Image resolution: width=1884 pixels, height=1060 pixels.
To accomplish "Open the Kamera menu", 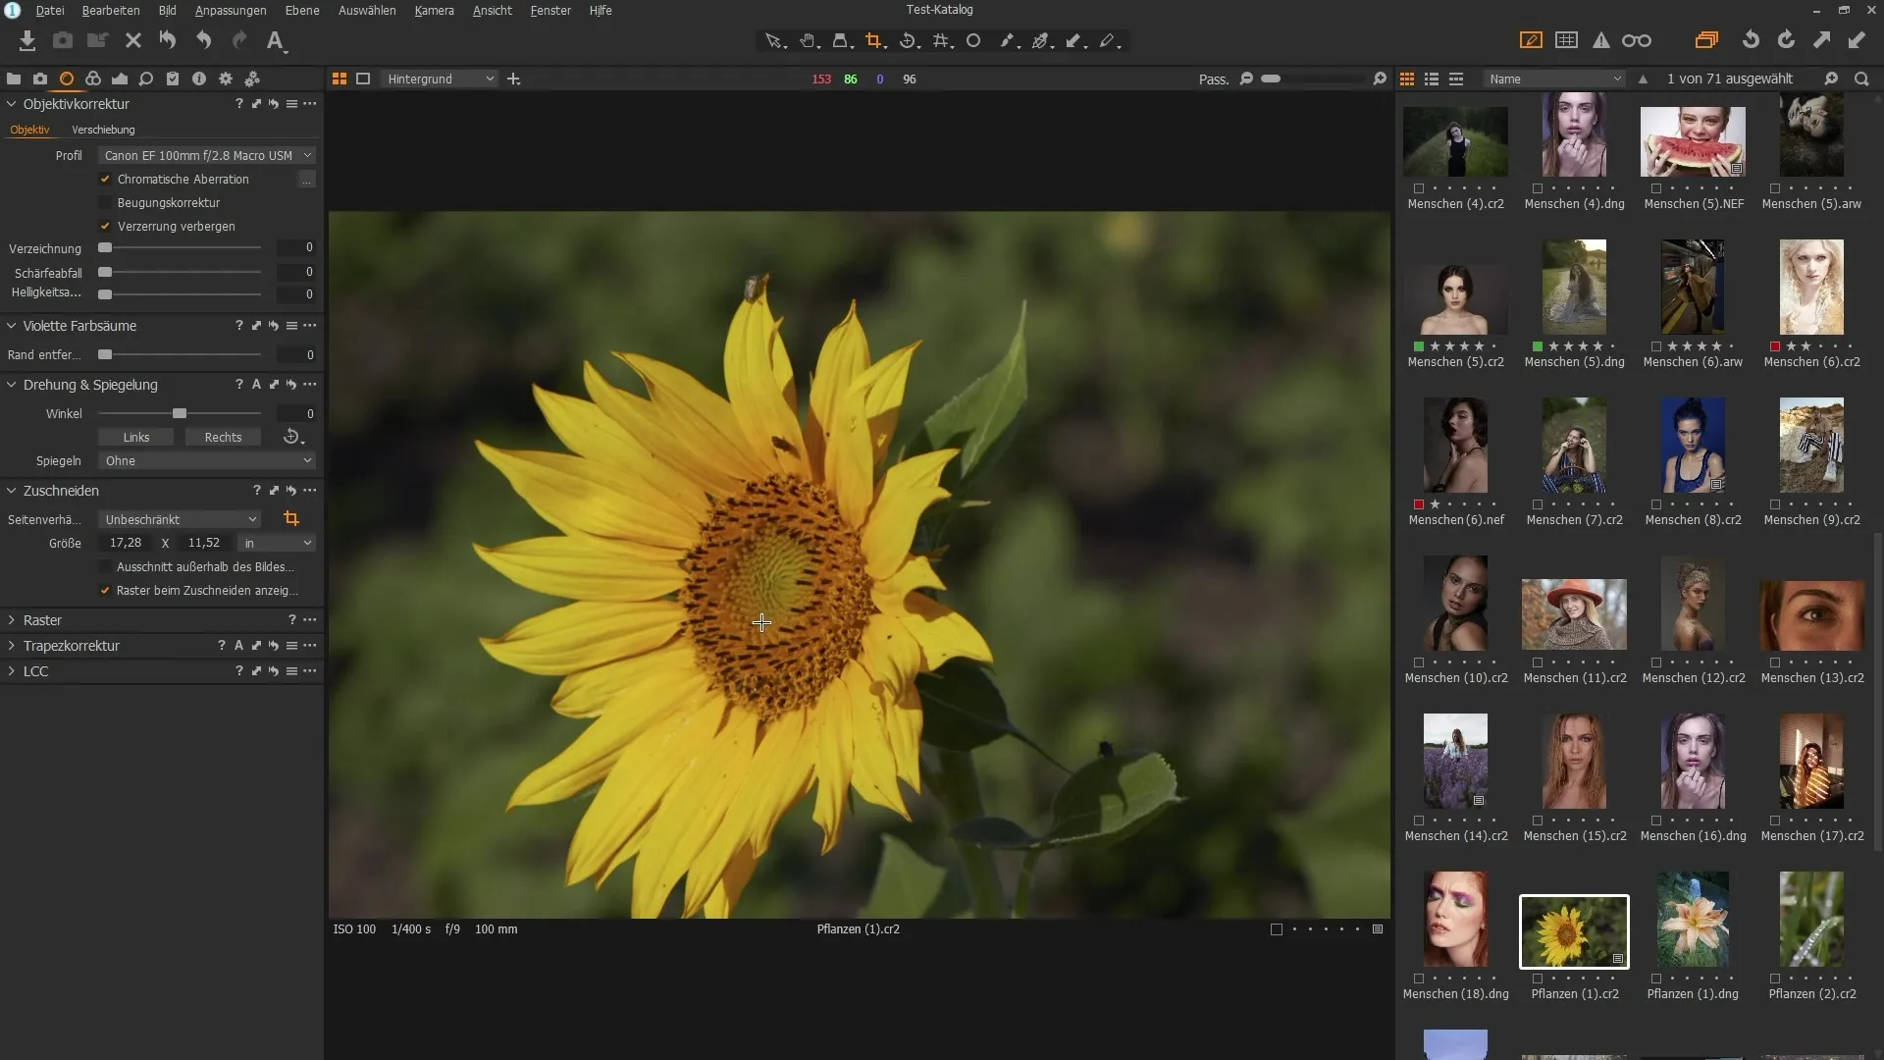I will [434, 10].
